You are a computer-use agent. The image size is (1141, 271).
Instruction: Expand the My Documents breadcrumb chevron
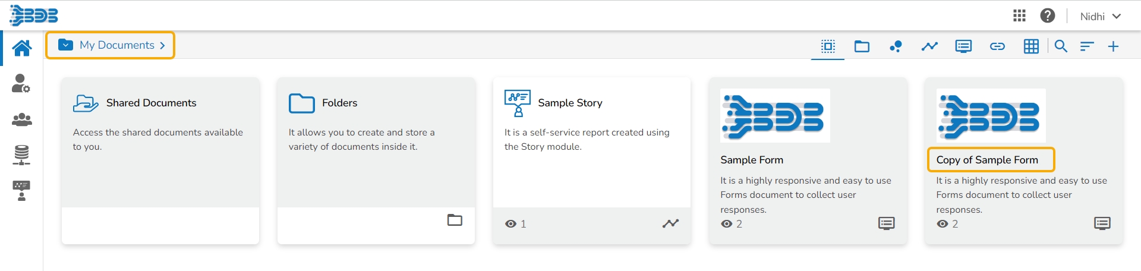click(x=162, y=46)
